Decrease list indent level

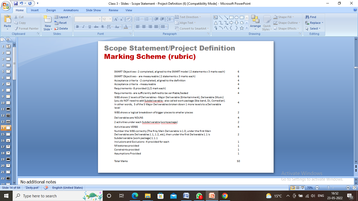click(156, 19)
